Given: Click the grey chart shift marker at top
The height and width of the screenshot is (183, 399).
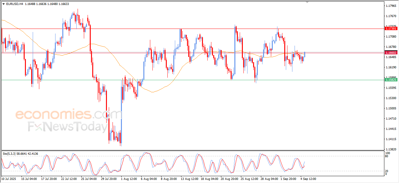Looking at the screenshot, I should (x=307, y=2).
